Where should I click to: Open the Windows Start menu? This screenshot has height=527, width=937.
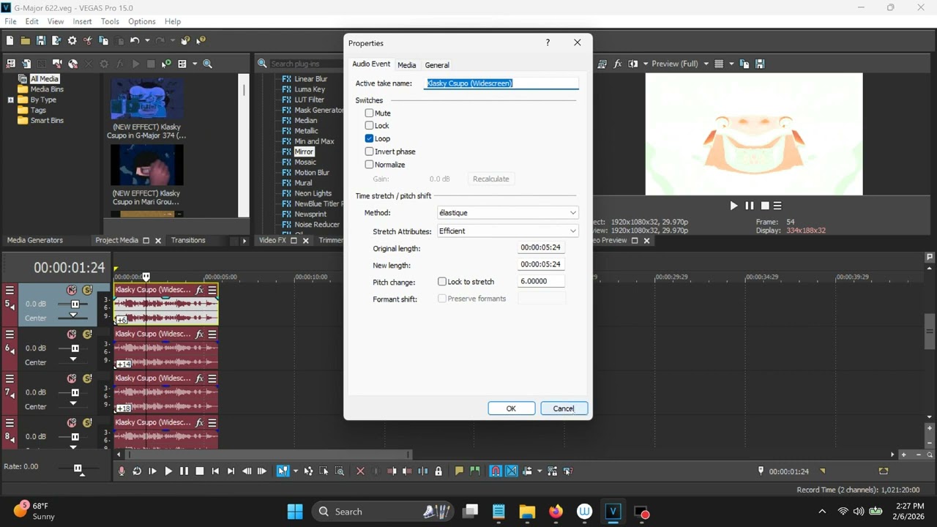(295, 512)
